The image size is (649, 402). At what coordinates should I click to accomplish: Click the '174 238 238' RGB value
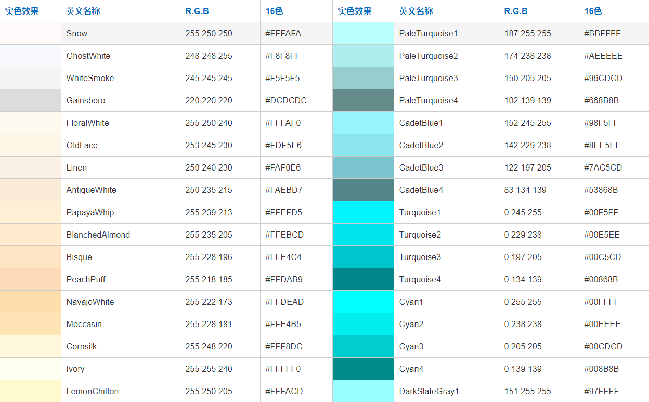[x=527, y=56]
